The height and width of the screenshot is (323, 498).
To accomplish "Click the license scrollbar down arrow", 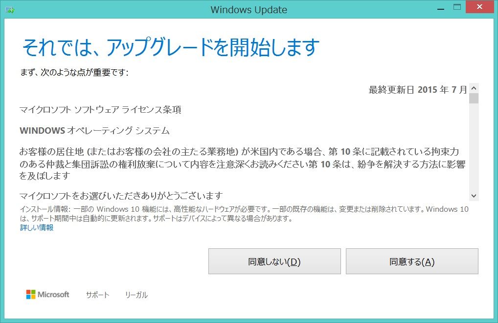I will [x=474, y=196].
